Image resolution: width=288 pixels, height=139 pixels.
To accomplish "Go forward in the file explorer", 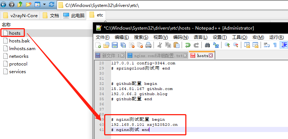I will [12, 4].
